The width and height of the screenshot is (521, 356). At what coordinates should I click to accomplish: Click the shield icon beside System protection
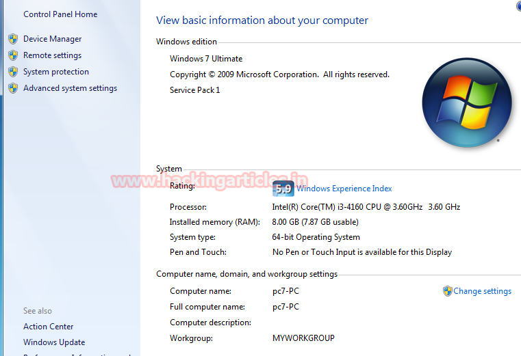click(13, 72)
